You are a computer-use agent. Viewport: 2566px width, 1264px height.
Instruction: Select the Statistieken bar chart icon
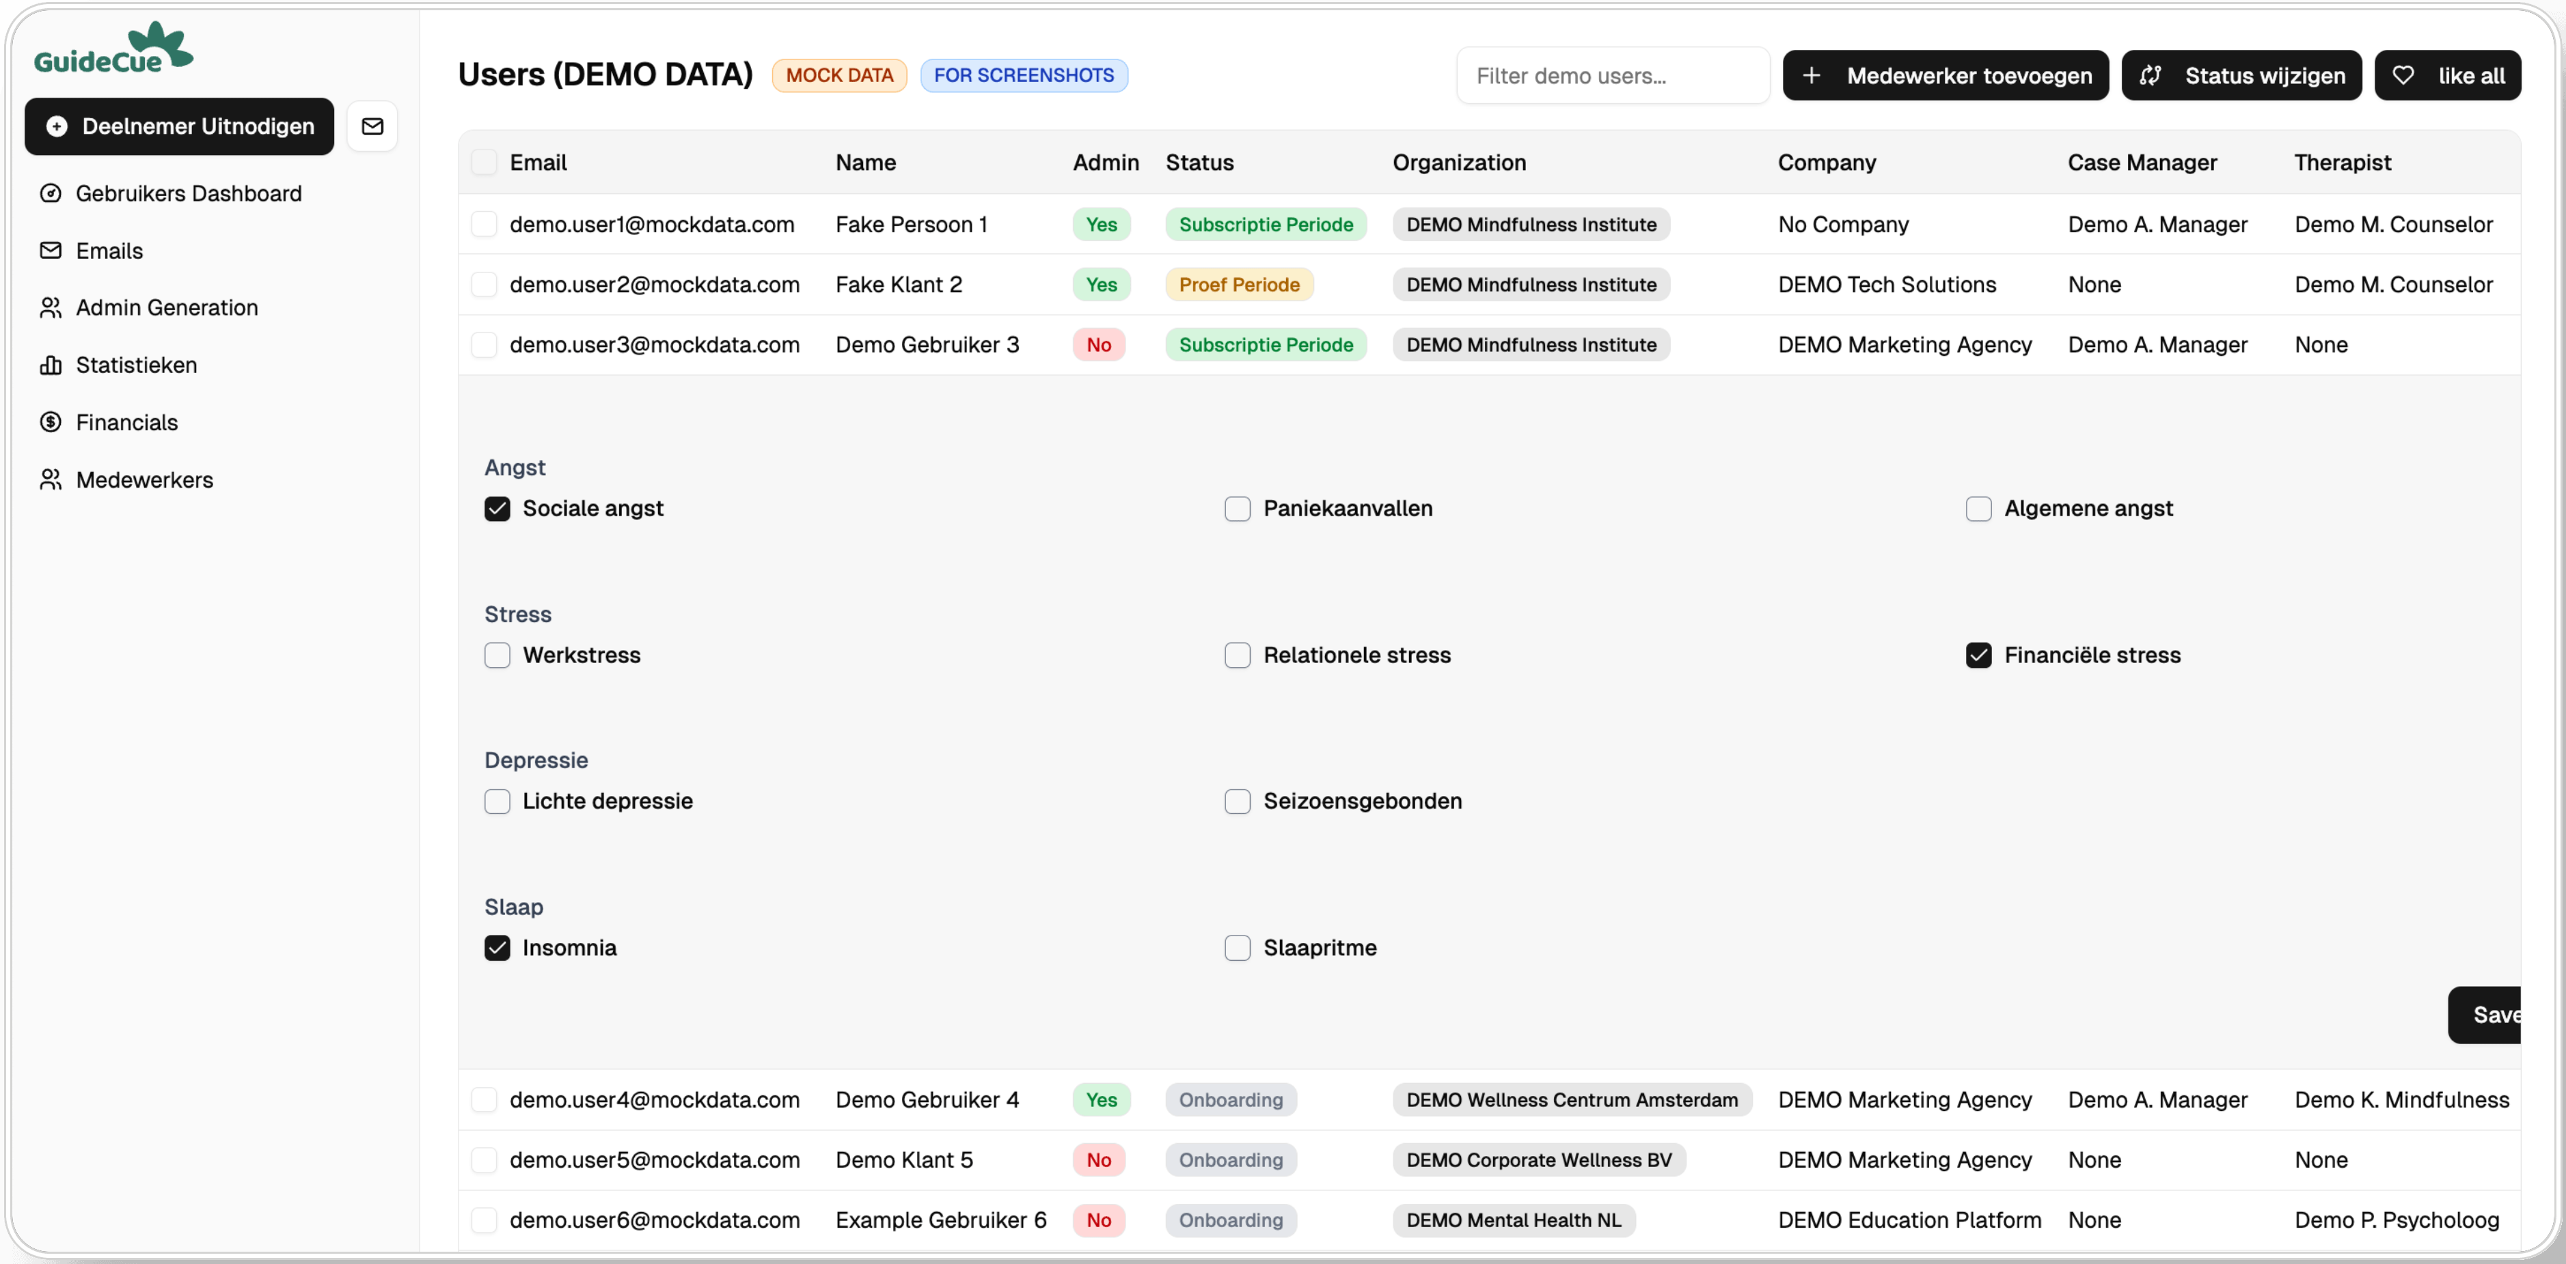(52, 364)
